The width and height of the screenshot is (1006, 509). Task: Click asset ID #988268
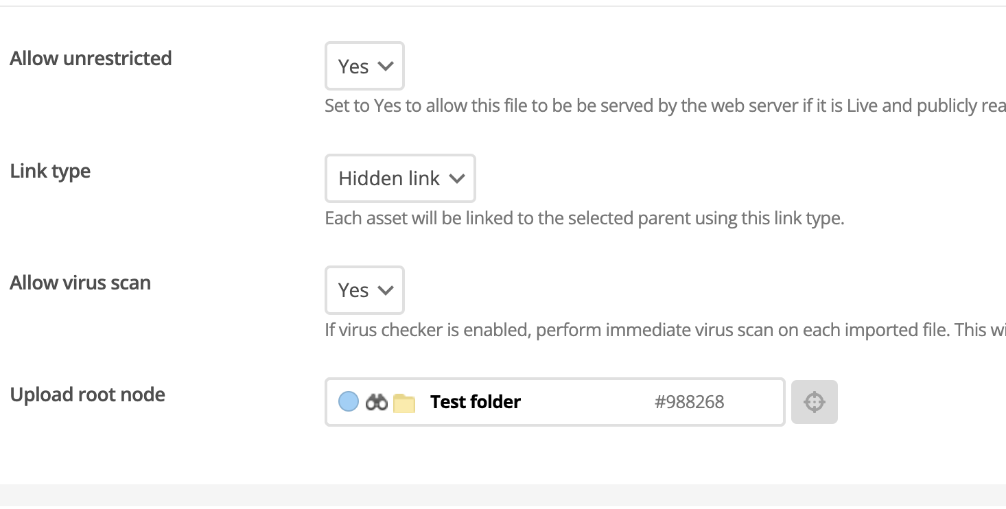tap(690, 402)
